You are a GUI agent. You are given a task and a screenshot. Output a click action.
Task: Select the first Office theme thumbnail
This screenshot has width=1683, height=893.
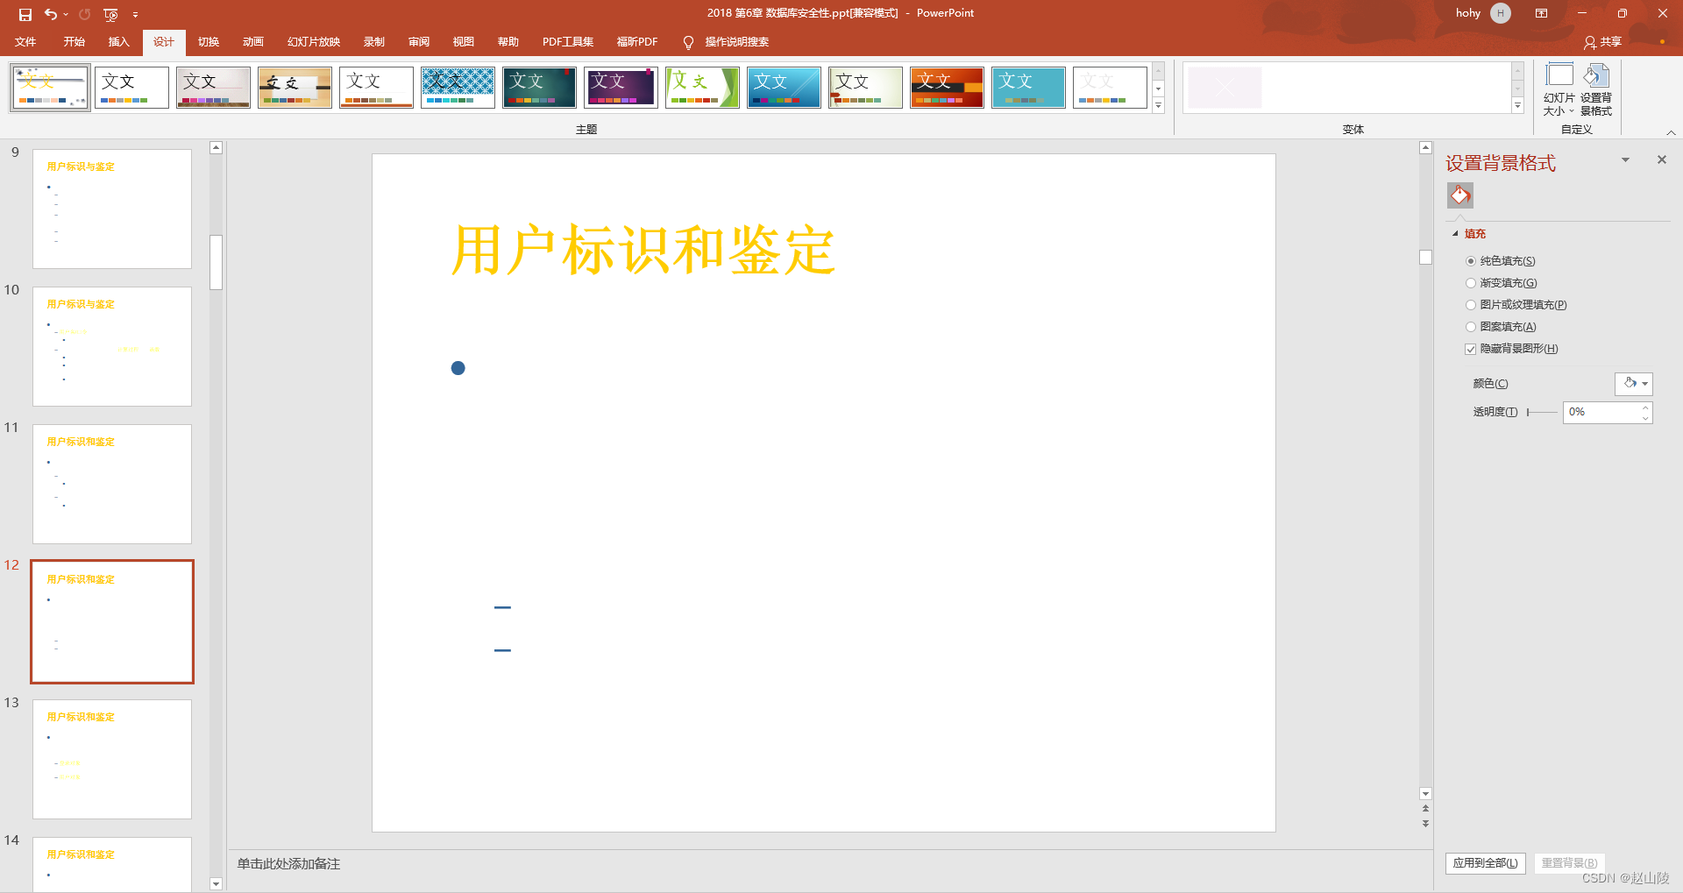[50, 88]
